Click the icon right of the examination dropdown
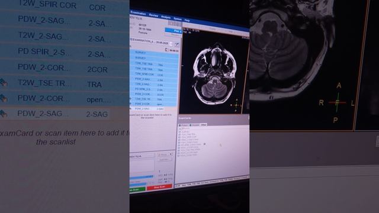Screen dimensions: 379x213 pos(176,44)
